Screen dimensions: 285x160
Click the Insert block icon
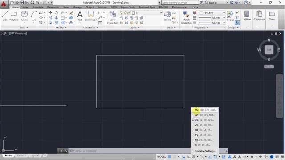tap(167, 16)
